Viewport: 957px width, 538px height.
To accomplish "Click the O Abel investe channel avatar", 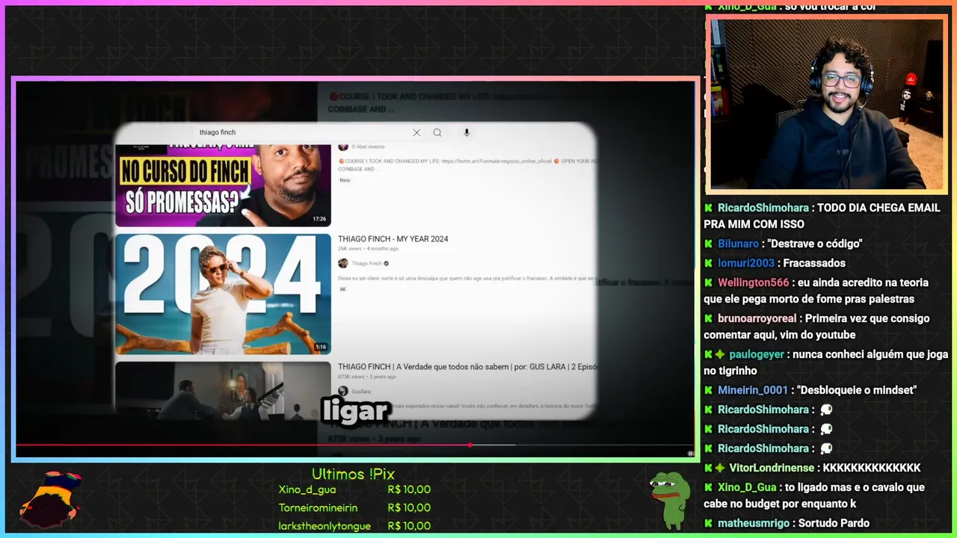I will 343,146.
